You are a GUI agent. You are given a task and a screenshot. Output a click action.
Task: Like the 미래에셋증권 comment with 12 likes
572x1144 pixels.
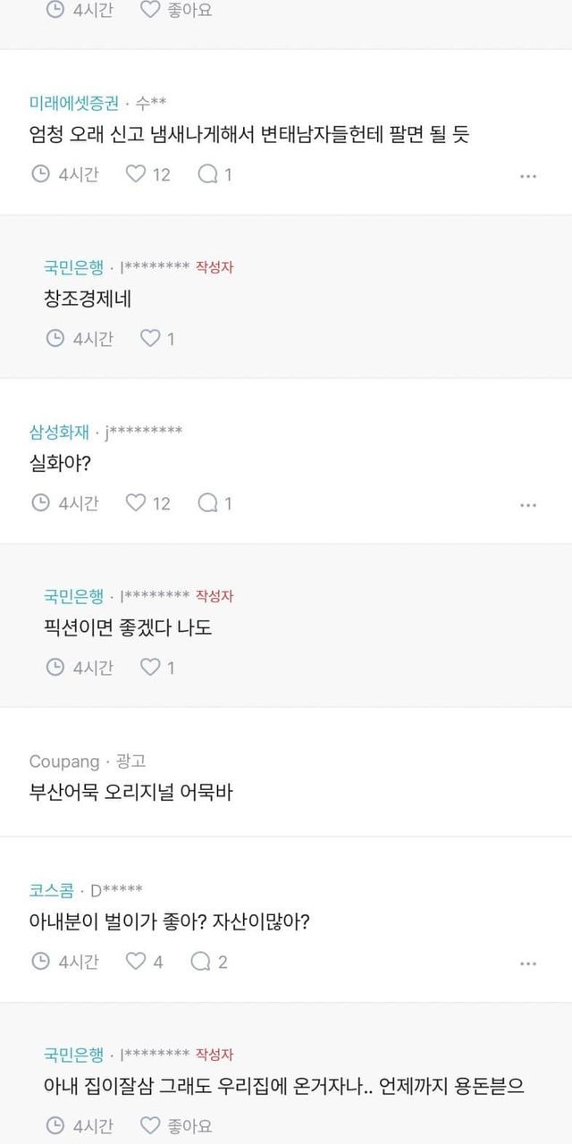click(136, 174)
